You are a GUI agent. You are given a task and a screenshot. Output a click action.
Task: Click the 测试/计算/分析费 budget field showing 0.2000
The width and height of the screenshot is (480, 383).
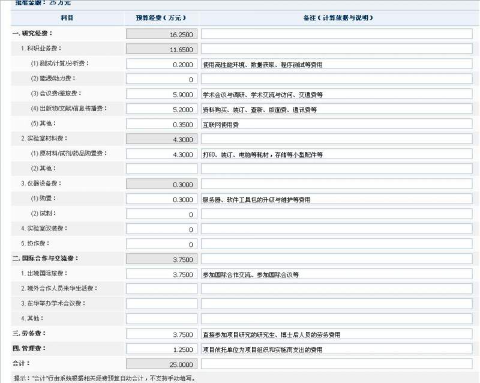click(x=161, y=64)
